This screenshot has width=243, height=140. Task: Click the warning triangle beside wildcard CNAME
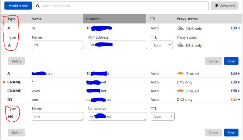coord(4,82)
